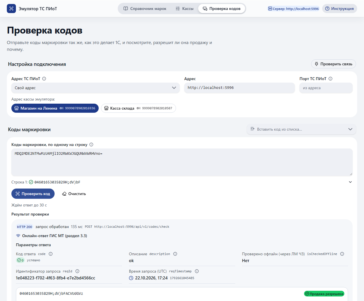
Task: Click the marking codes text area
Action: coord(182,162)
